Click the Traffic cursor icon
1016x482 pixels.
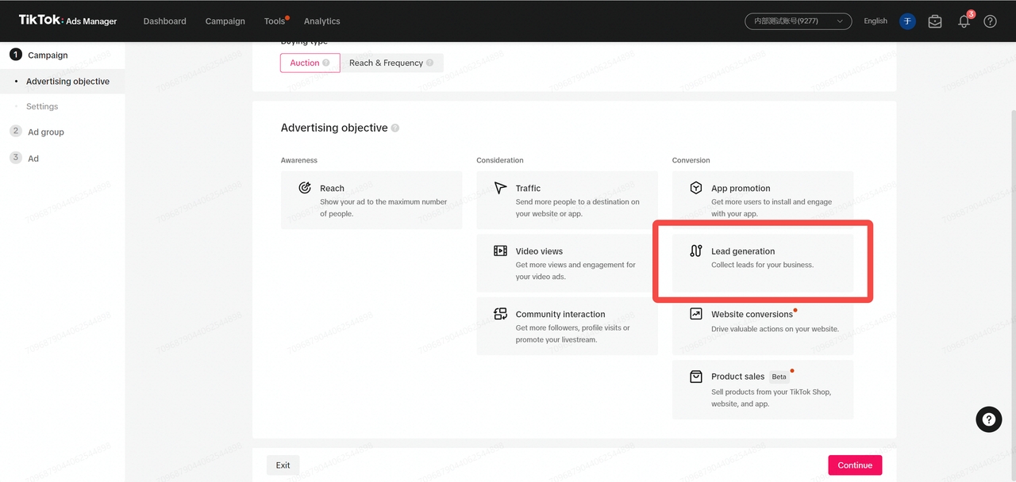[x=500, y=188]
